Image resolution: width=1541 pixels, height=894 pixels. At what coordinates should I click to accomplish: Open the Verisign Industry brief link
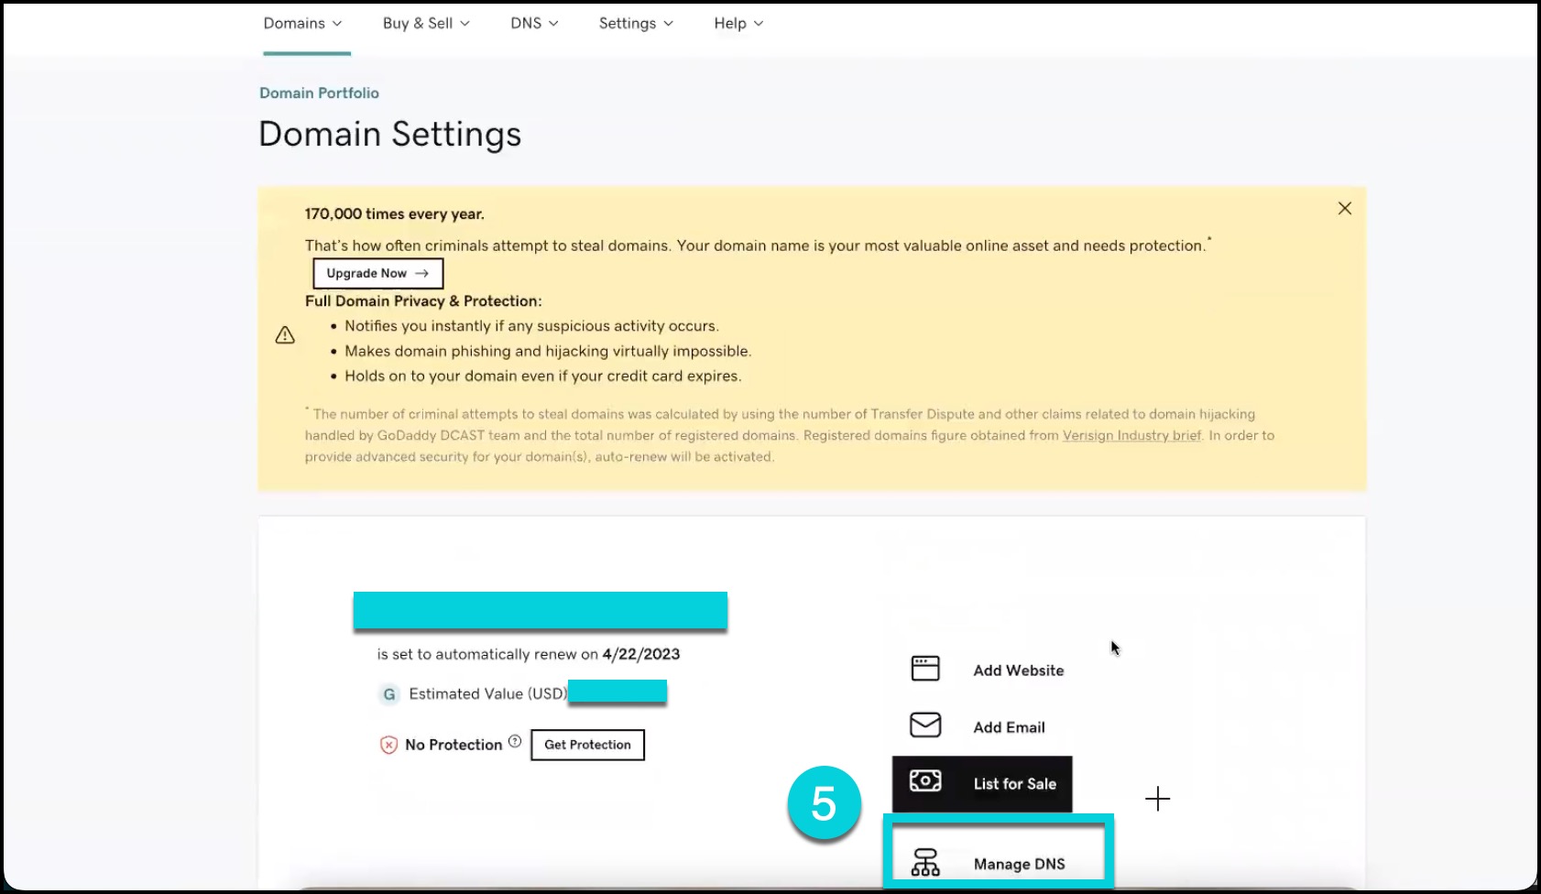pos(1131,436)
